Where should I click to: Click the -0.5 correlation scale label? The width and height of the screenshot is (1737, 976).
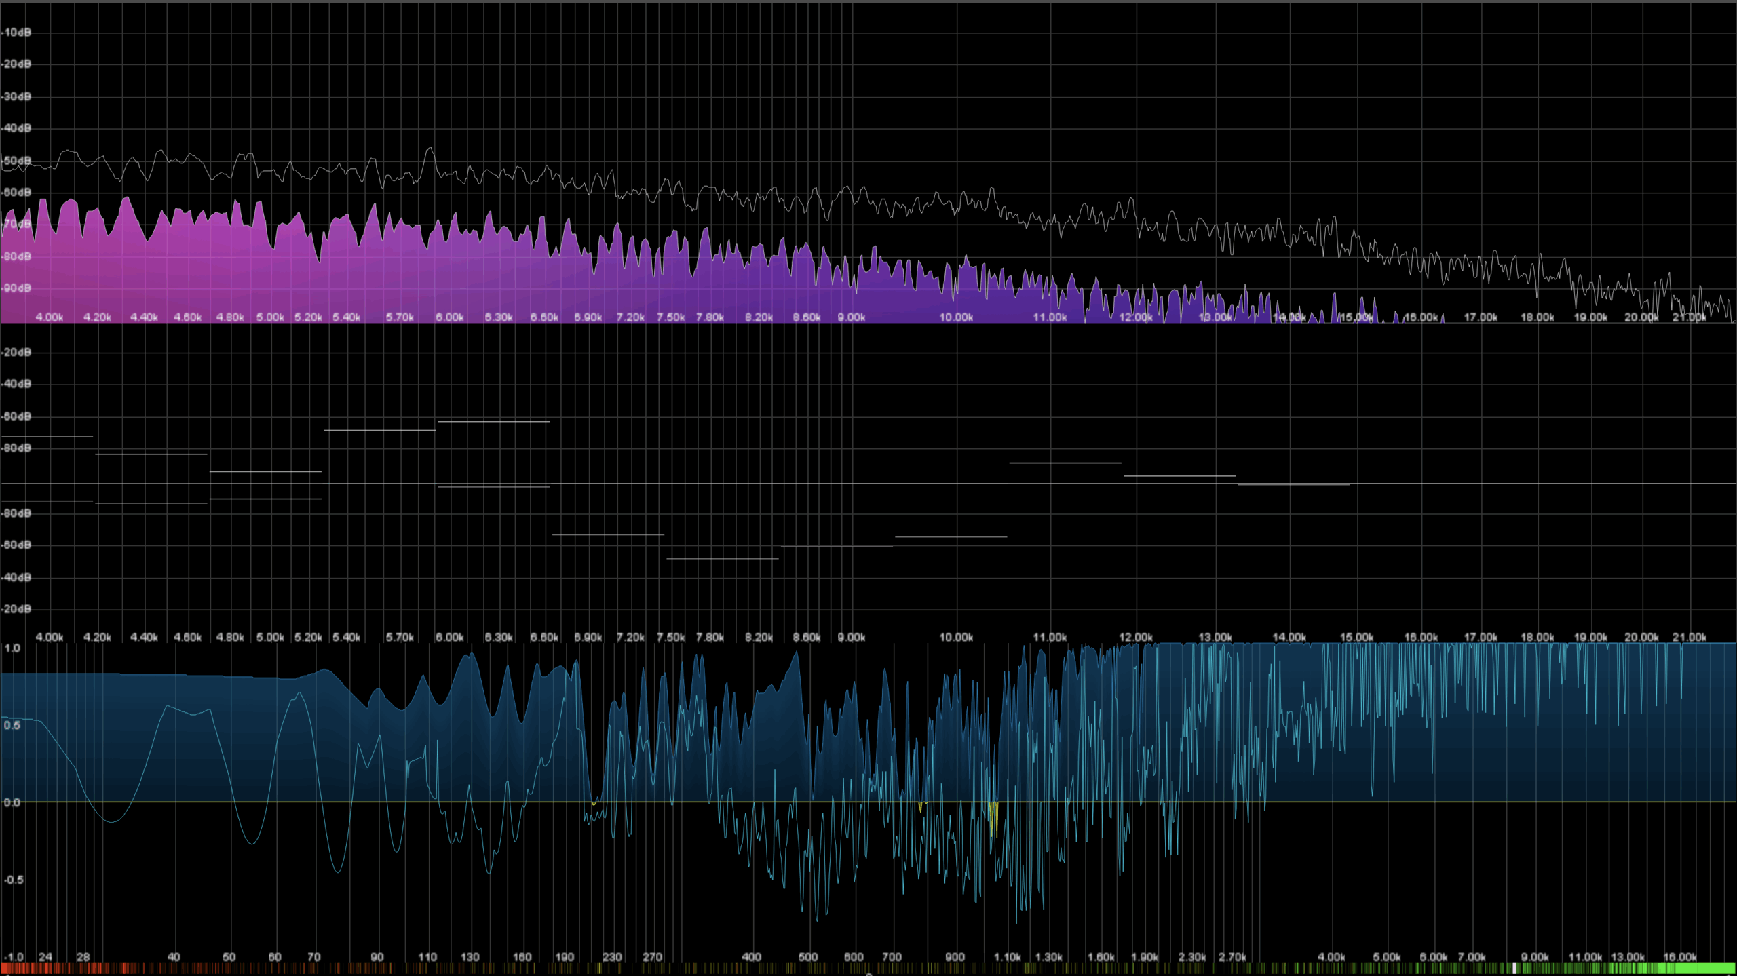pyautogui.click(x=13, y=880)
